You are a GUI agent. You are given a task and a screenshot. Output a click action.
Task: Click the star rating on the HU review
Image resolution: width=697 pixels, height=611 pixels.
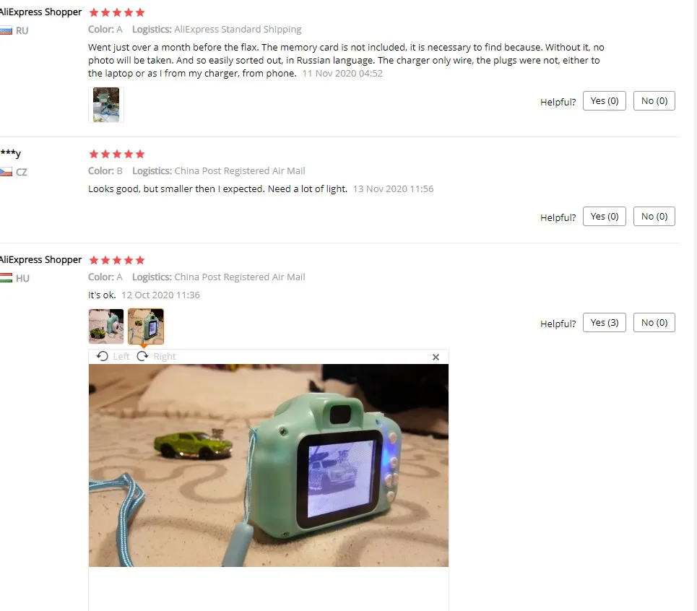tap(117, 260)
